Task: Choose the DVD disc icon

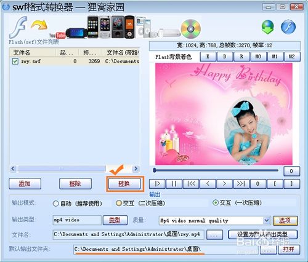Action: pos(191,29)
